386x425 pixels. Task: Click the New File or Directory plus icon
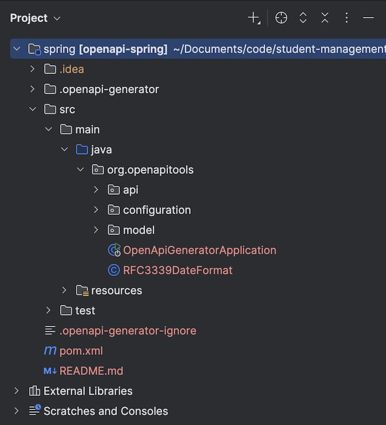(254, 18)
